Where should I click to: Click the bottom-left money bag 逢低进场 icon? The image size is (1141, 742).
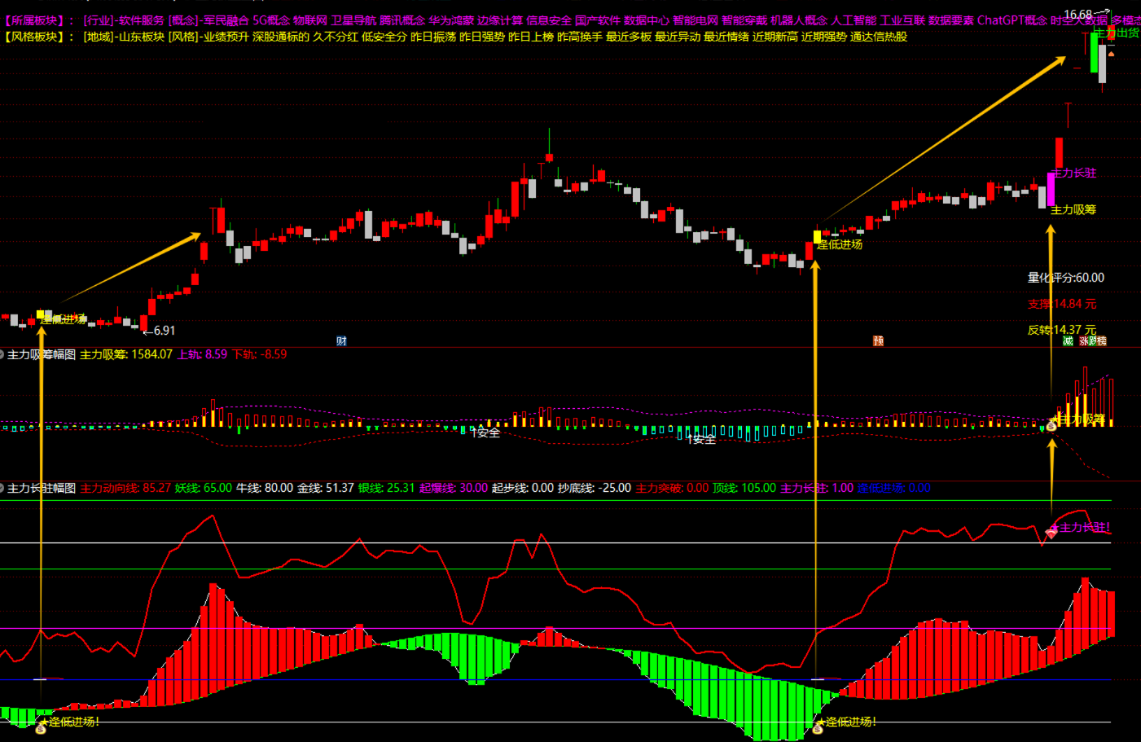[41, 727]
